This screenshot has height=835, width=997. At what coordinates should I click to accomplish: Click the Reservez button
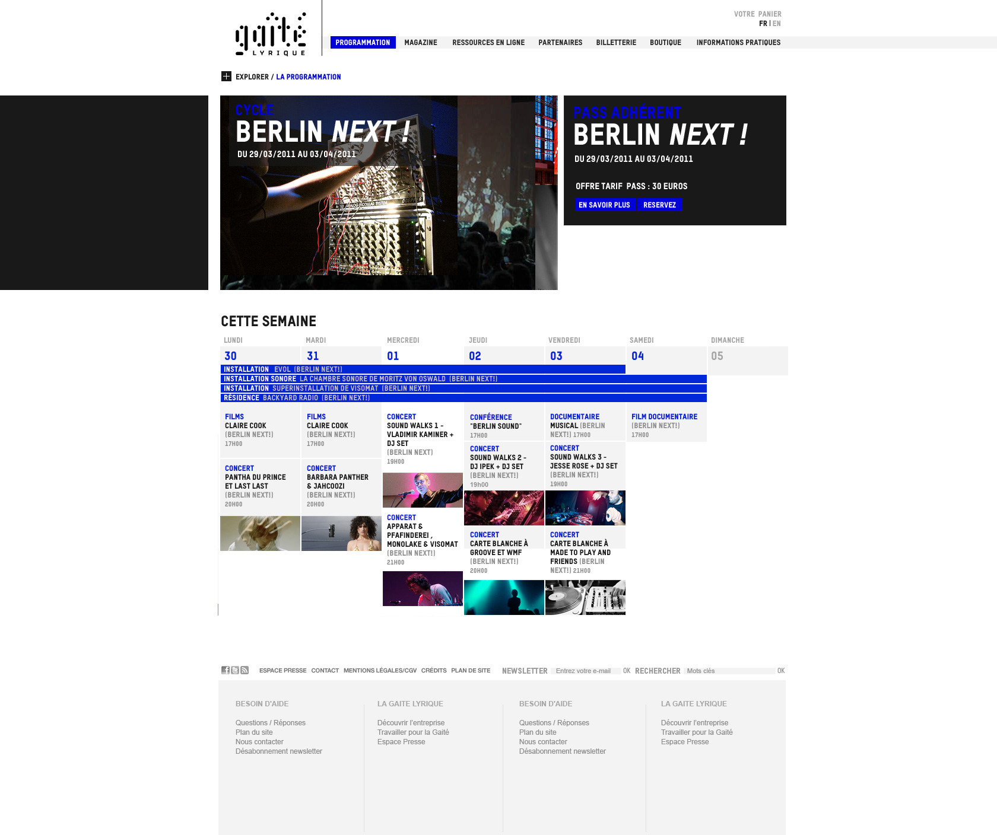[659, 205]
